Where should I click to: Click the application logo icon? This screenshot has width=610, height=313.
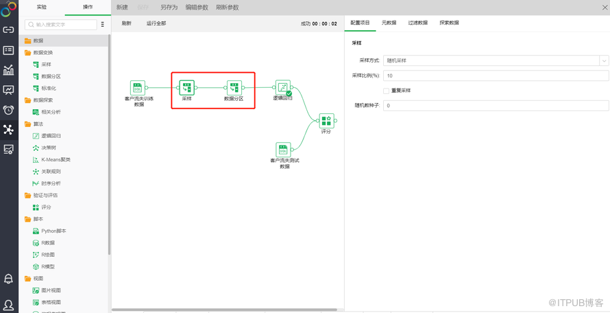coord(8,10)
